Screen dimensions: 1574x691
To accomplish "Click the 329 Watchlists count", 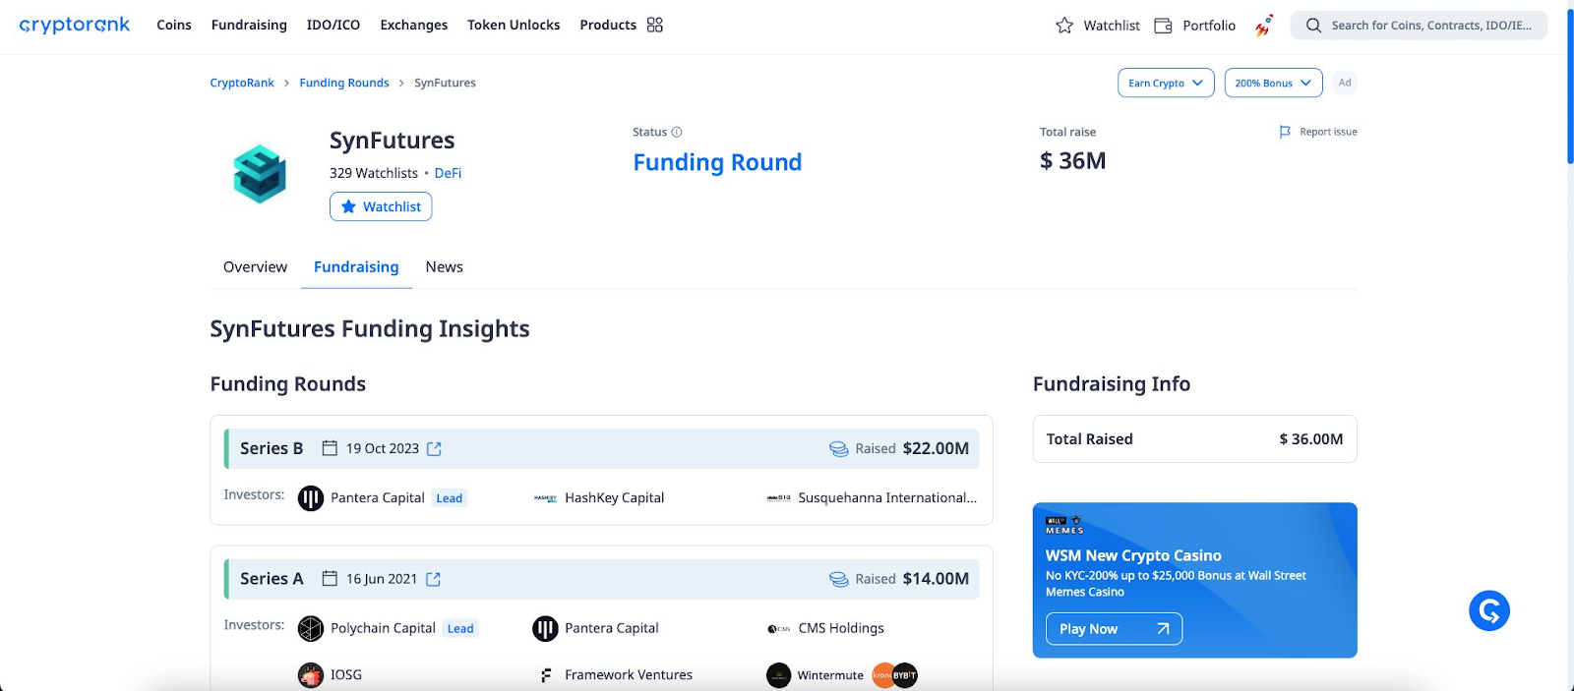I will (374, 173).
